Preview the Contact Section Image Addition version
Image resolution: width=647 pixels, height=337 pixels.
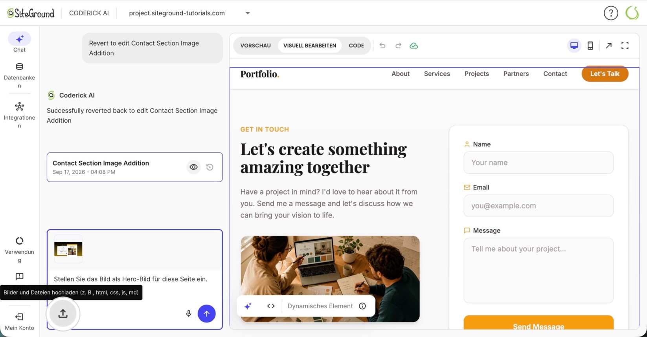(x=193, y=167)
